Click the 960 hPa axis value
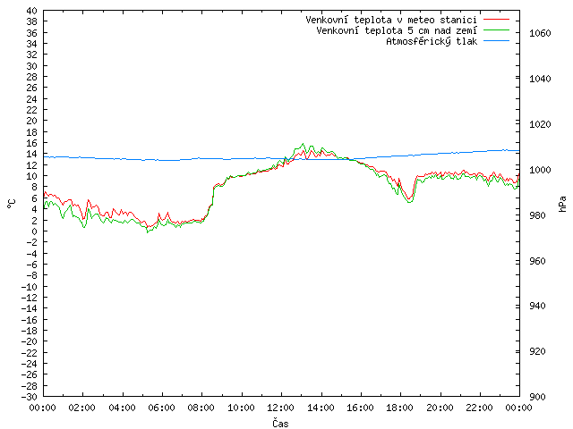573x429 pixels. point(537,261)
